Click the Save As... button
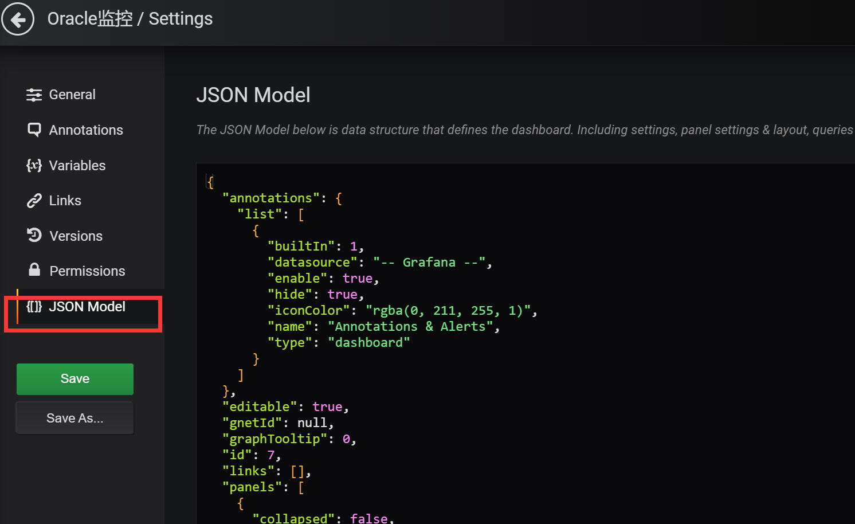The width and height of the screenshot is (855, 524). [75, 419]
